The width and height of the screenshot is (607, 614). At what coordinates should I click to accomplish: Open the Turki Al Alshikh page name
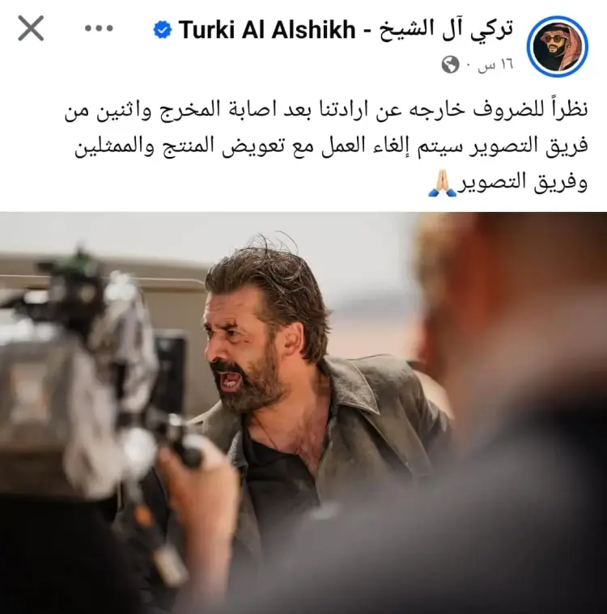(x=267, y=30)
